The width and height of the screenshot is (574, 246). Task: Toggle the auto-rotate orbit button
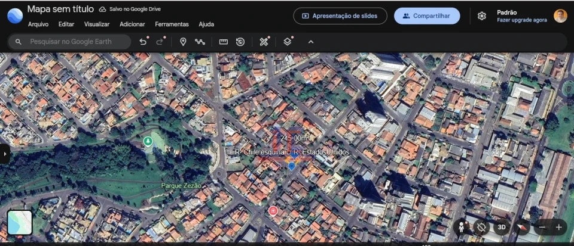point(481,227)
